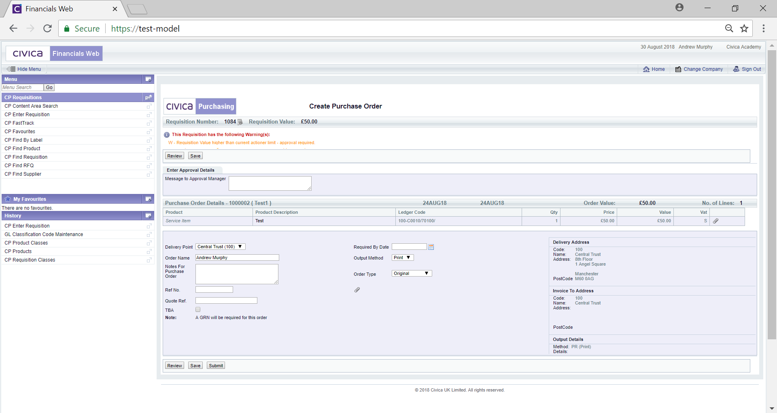Expand the Output Method dropdown
The width and height of the screenshot is (777, 413).
click(x=402, y=258)
